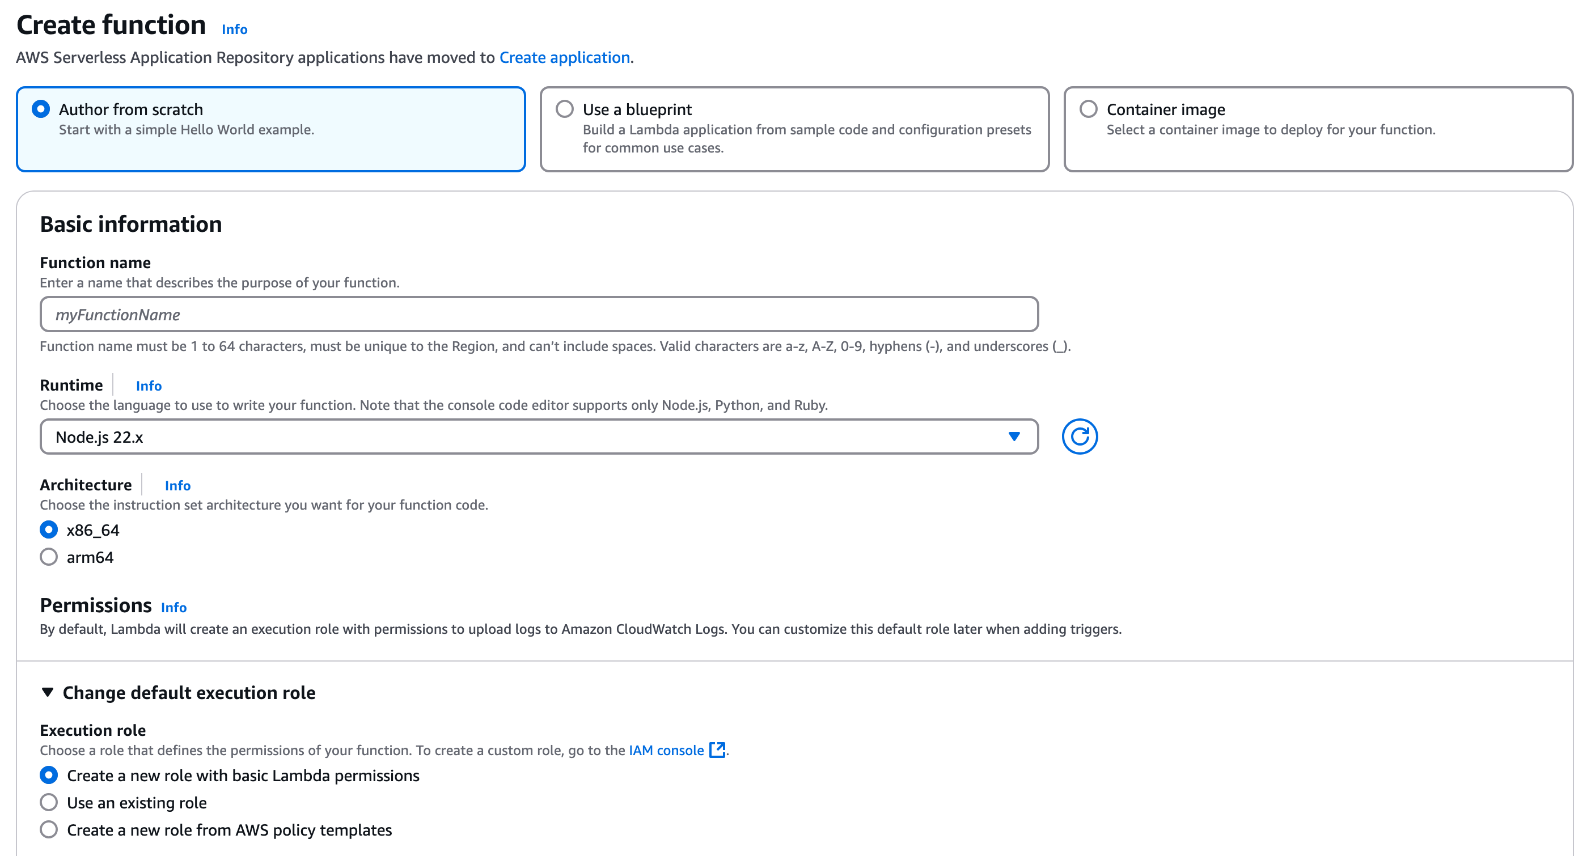1591x856 pixels.
Task: Open Info next to the Permissions heading
Action: [174, 607]
